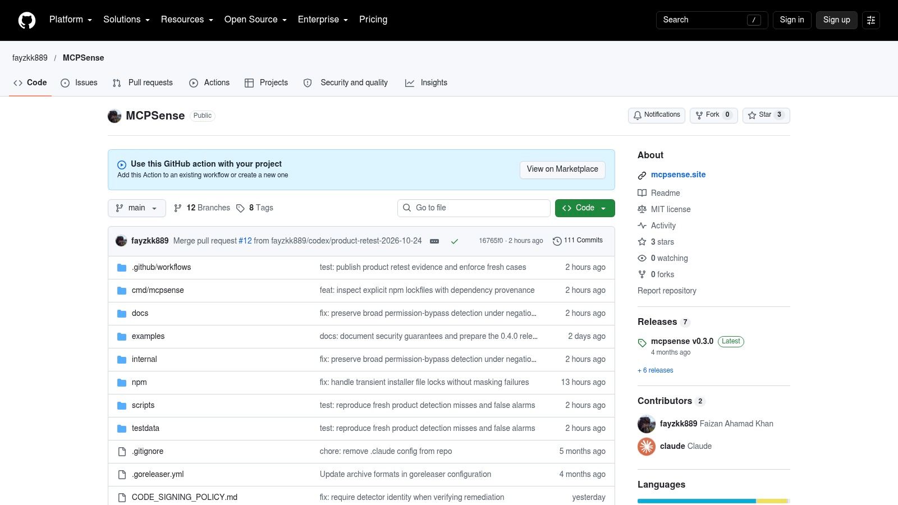898x505 pixels.
Task: Click the watching eye icon in About
Action: pyautogui.click(x=642, y=258)
